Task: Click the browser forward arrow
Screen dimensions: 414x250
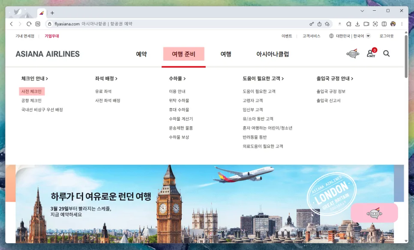Action: click(20, 24)
